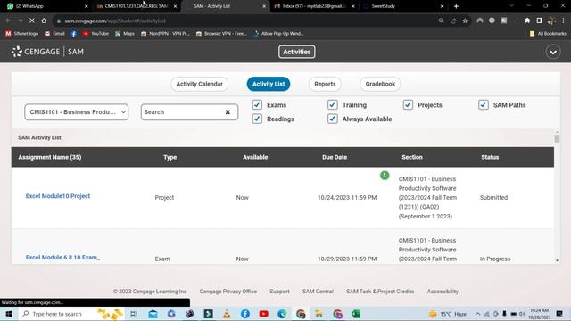Screen dimensions: 571x321
Task: Uncheck the Readings filter checkbox
Action: point(257,119)
